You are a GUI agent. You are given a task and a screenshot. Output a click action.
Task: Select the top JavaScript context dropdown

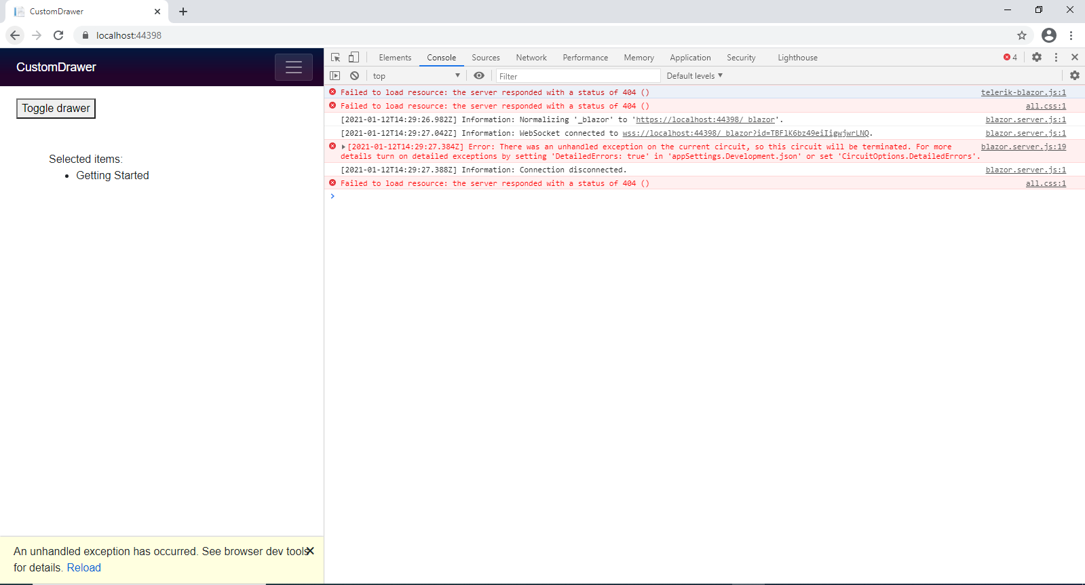pyautogui.click(x=416, y=76)
